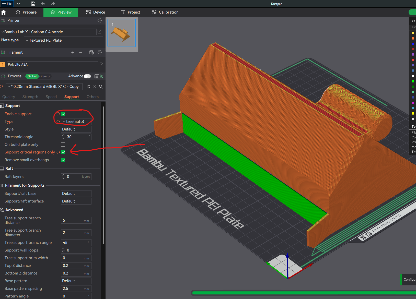Screen dimensions: 416x299
Task: Select plate 1 thumbnail
Action: tap(122, 33)
